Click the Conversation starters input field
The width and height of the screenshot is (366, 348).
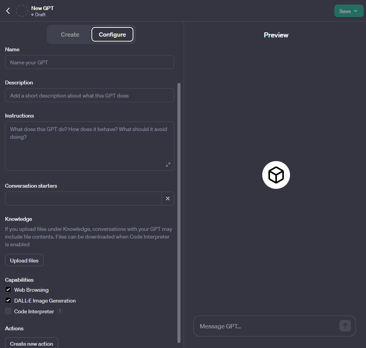(83, 198)
